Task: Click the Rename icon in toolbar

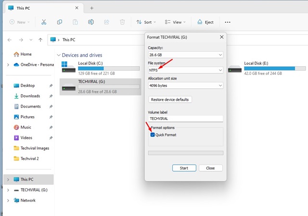Action: (91, 22)
